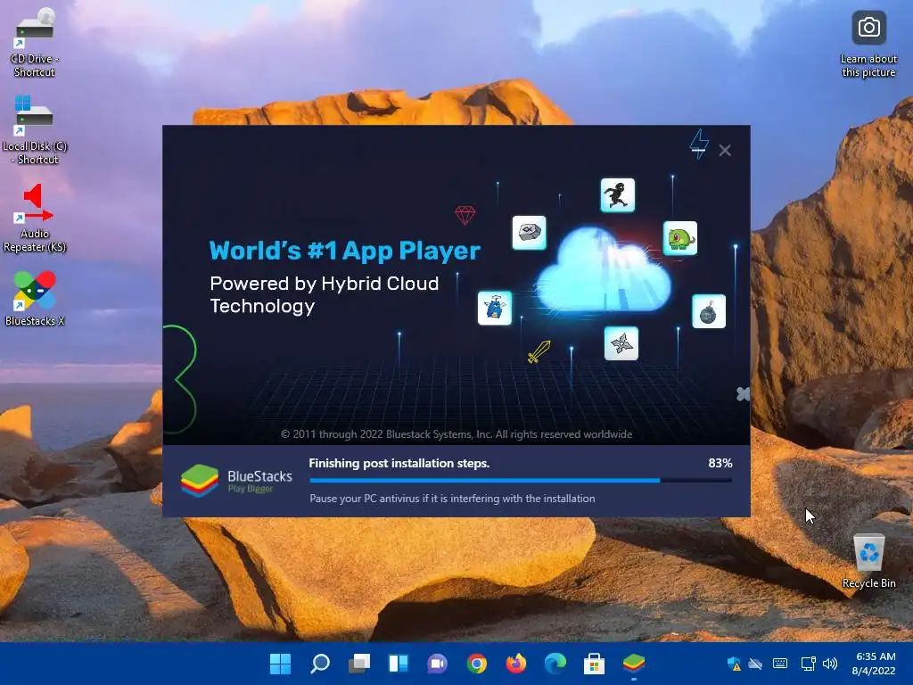
Task: Open the touch keyboard tray icon
Action: [x=779, y=664]
